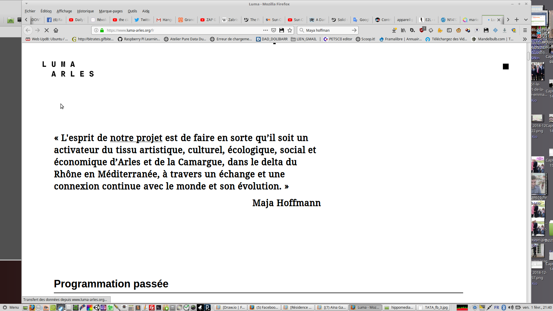Toggle the sidebar view icon
This screenshot has width=553, height=311.
pos(449,30)
